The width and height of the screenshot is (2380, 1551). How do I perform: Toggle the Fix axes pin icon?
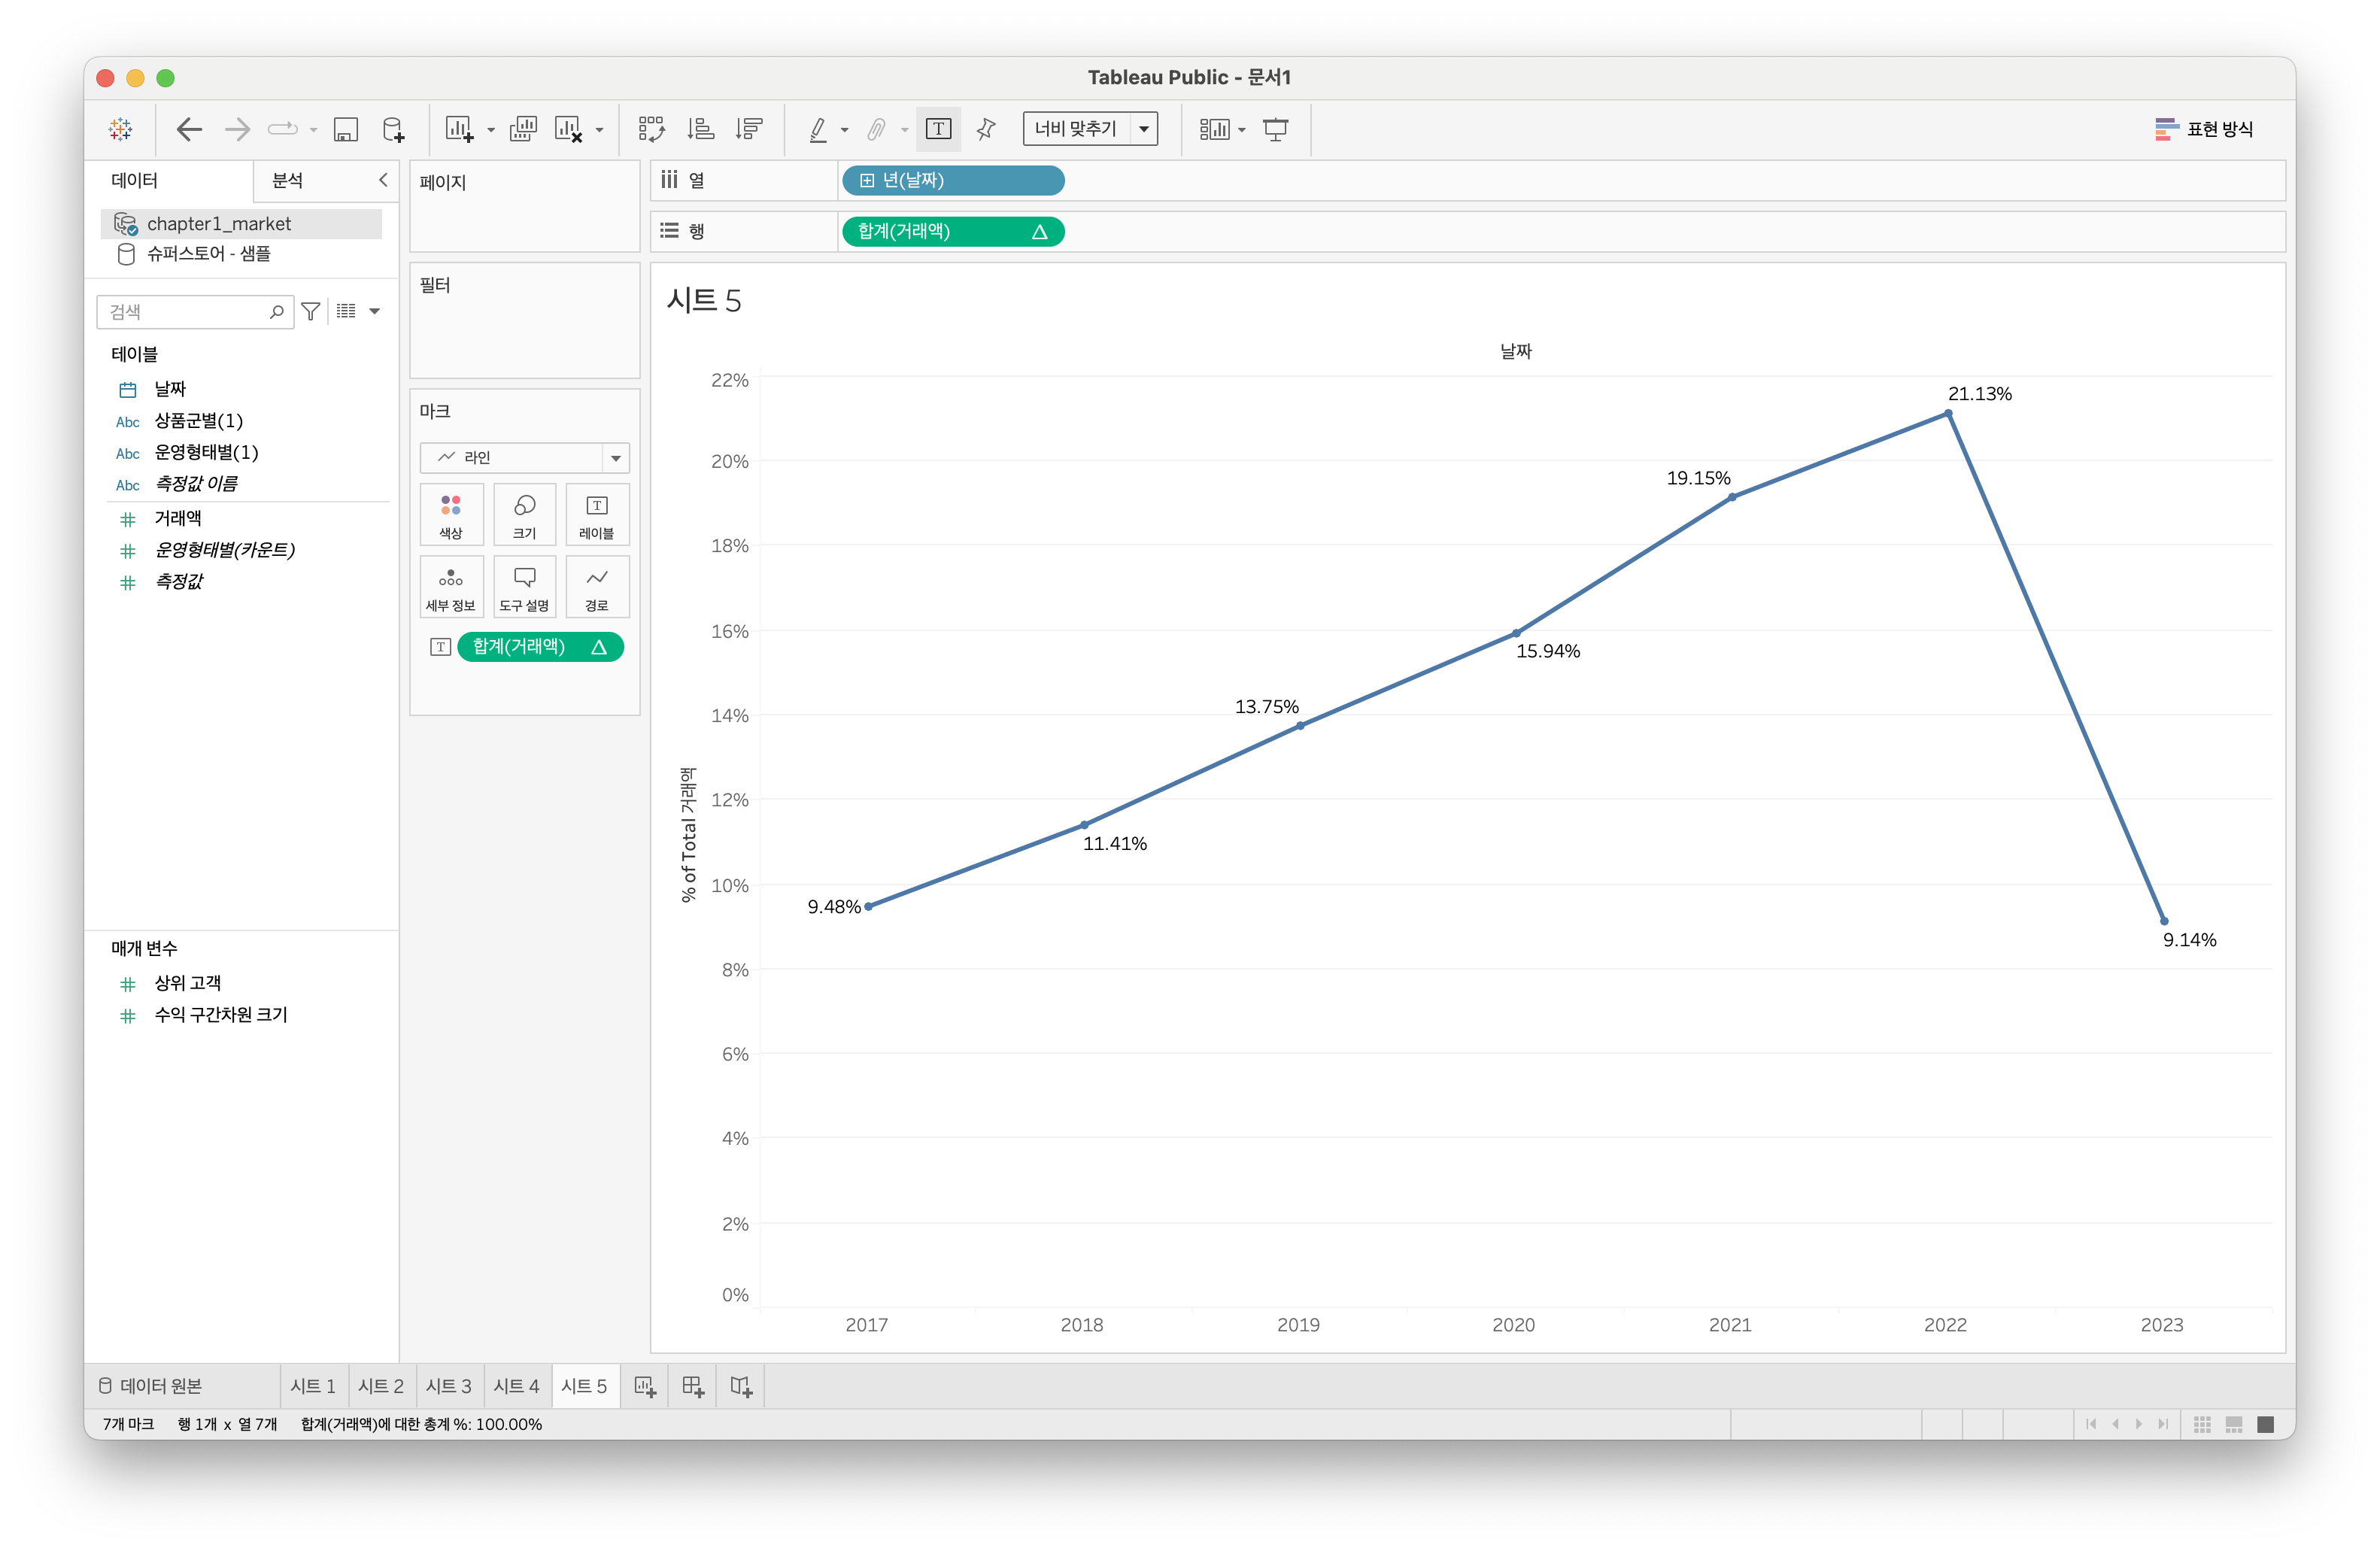click(986, 129)
